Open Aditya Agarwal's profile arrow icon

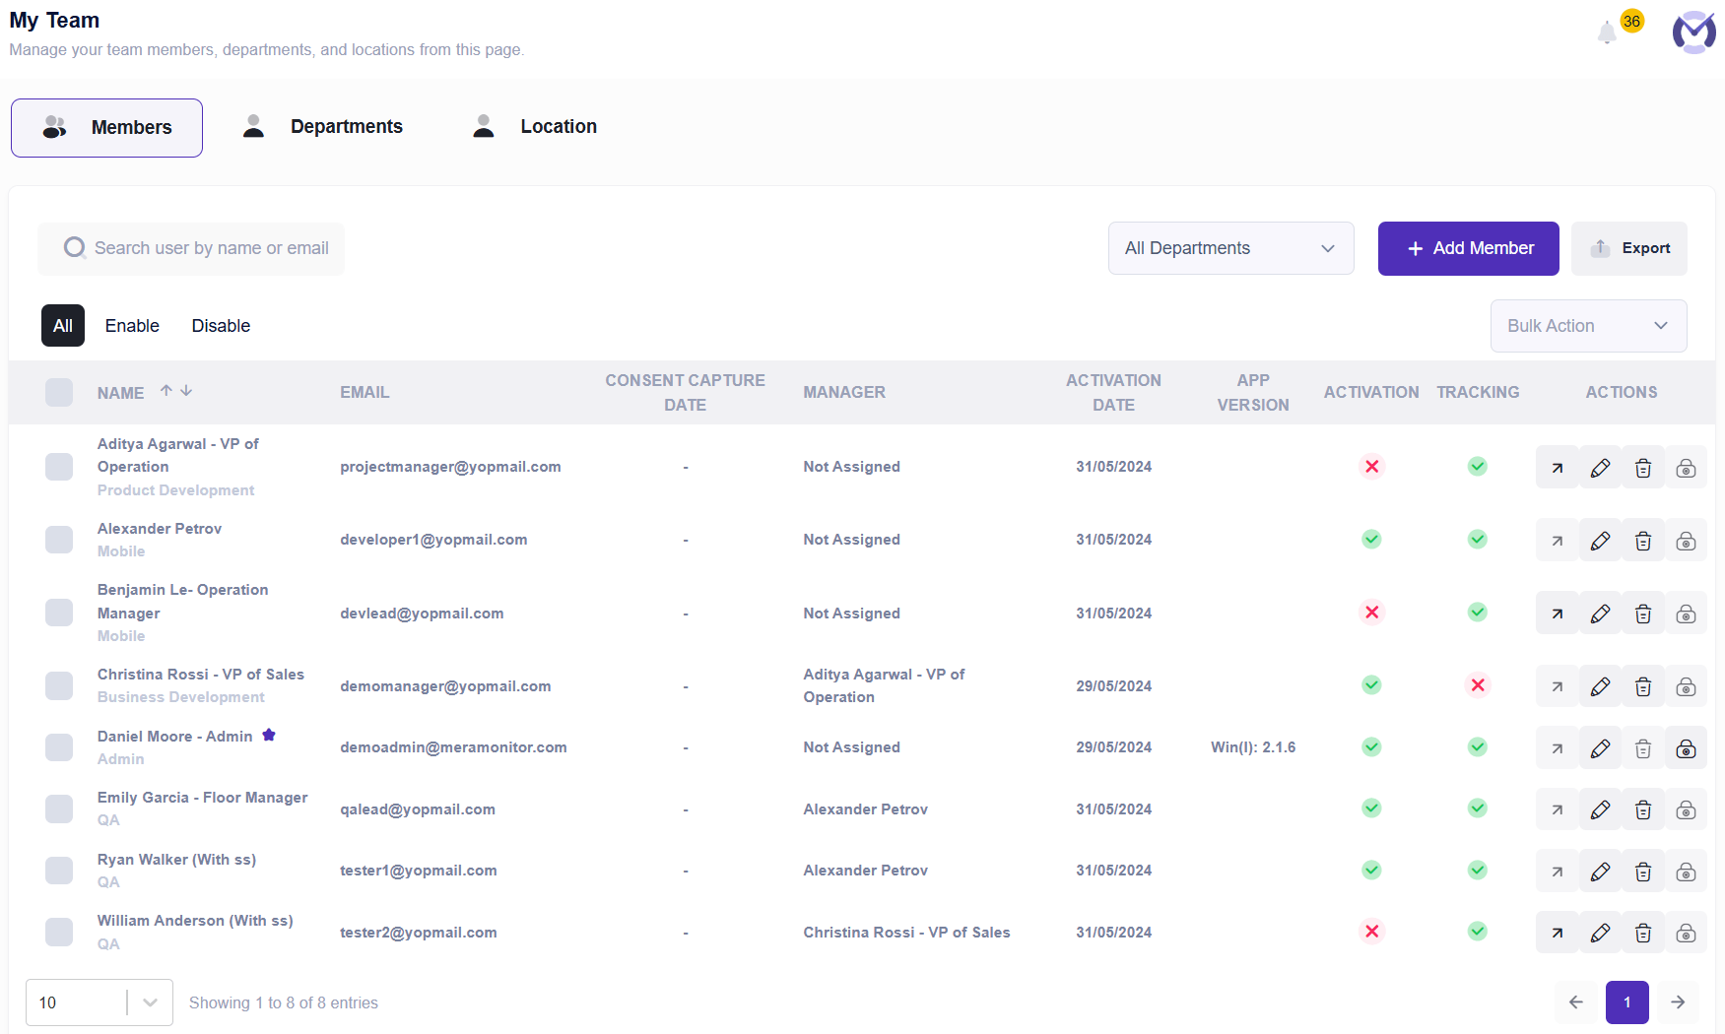tap(1558, 468)
